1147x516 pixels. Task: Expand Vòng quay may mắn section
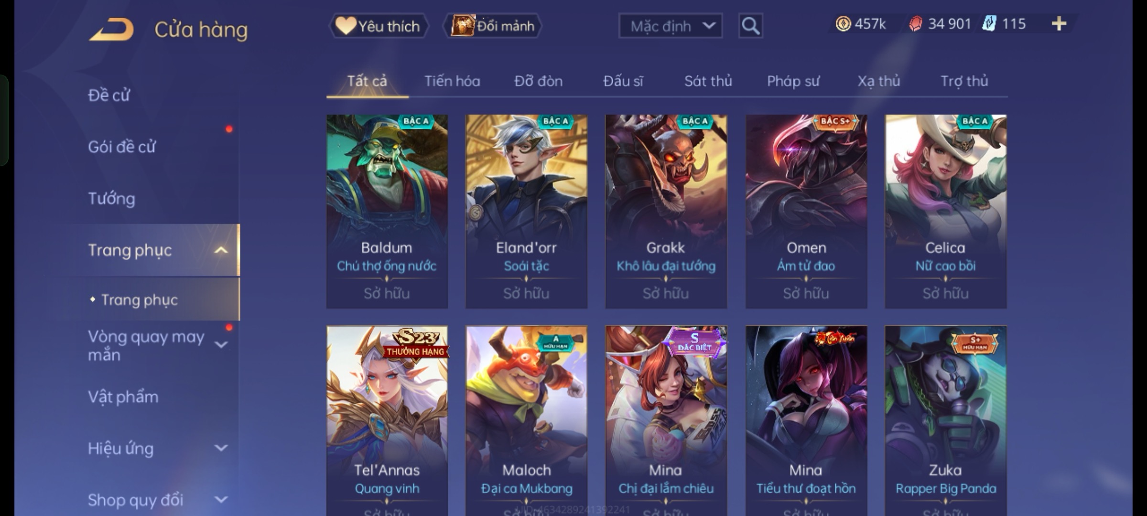coord(221,344)
